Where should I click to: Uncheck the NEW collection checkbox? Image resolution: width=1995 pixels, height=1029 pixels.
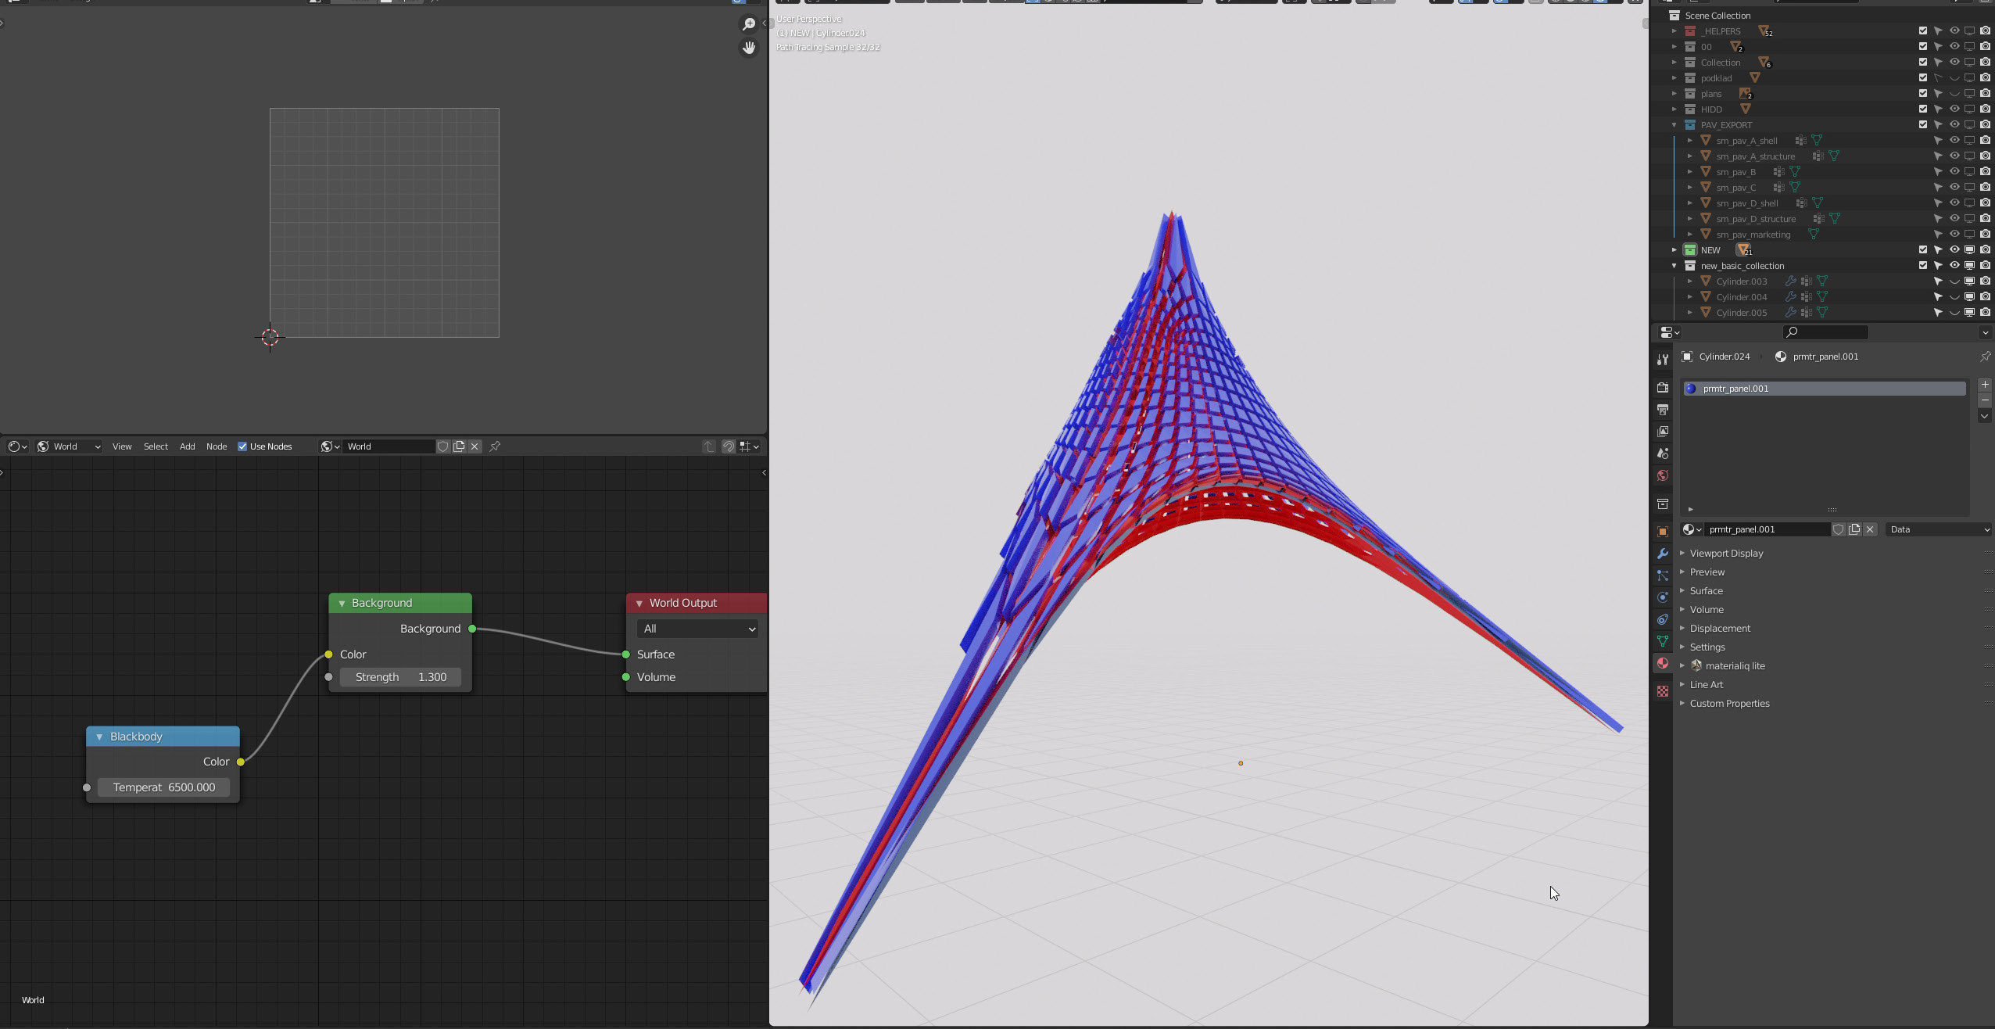1923,250
